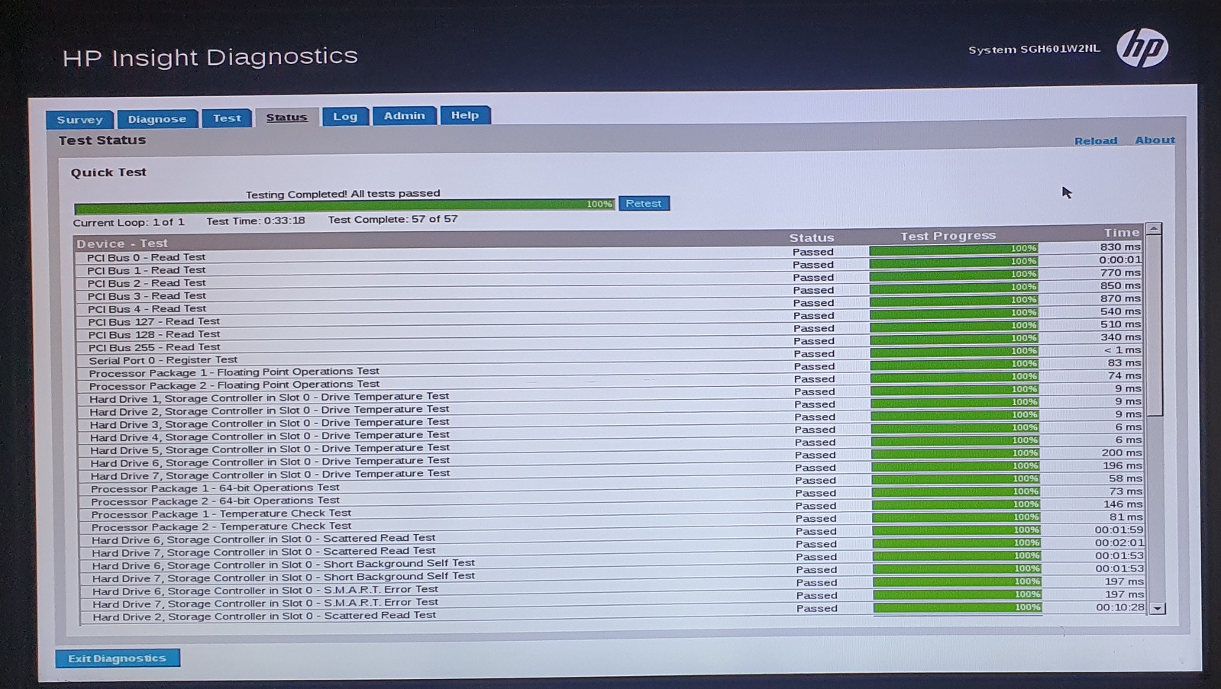The width and height of the screenshot is (1221, 689).
Task: Click the Quick Test heading
Action: (x=108, y=172)
